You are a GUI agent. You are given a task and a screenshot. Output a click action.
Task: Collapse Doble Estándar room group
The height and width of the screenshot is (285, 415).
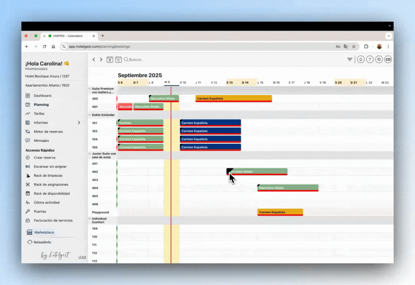coord(89,115)
